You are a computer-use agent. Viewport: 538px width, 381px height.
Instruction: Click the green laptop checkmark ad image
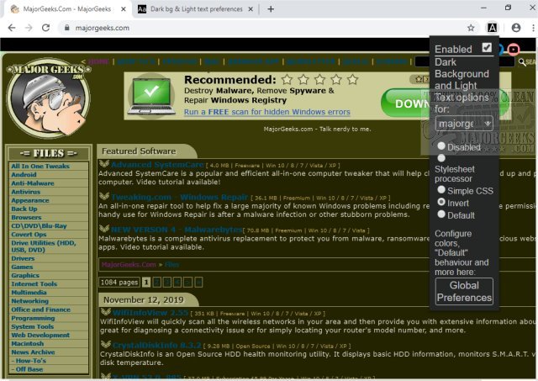click(150, 96)
